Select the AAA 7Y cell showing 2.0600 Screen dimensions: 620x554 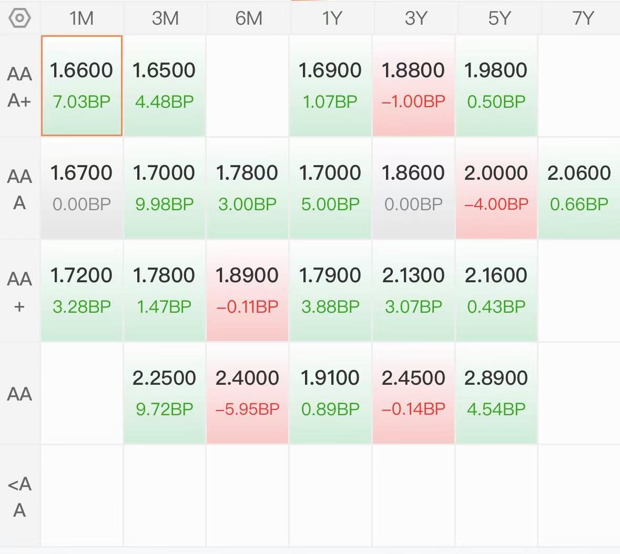click(x=580, y=188)
